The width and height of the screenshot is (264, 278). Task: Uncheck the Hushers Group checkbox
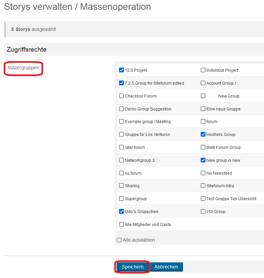tap(203, 134)
